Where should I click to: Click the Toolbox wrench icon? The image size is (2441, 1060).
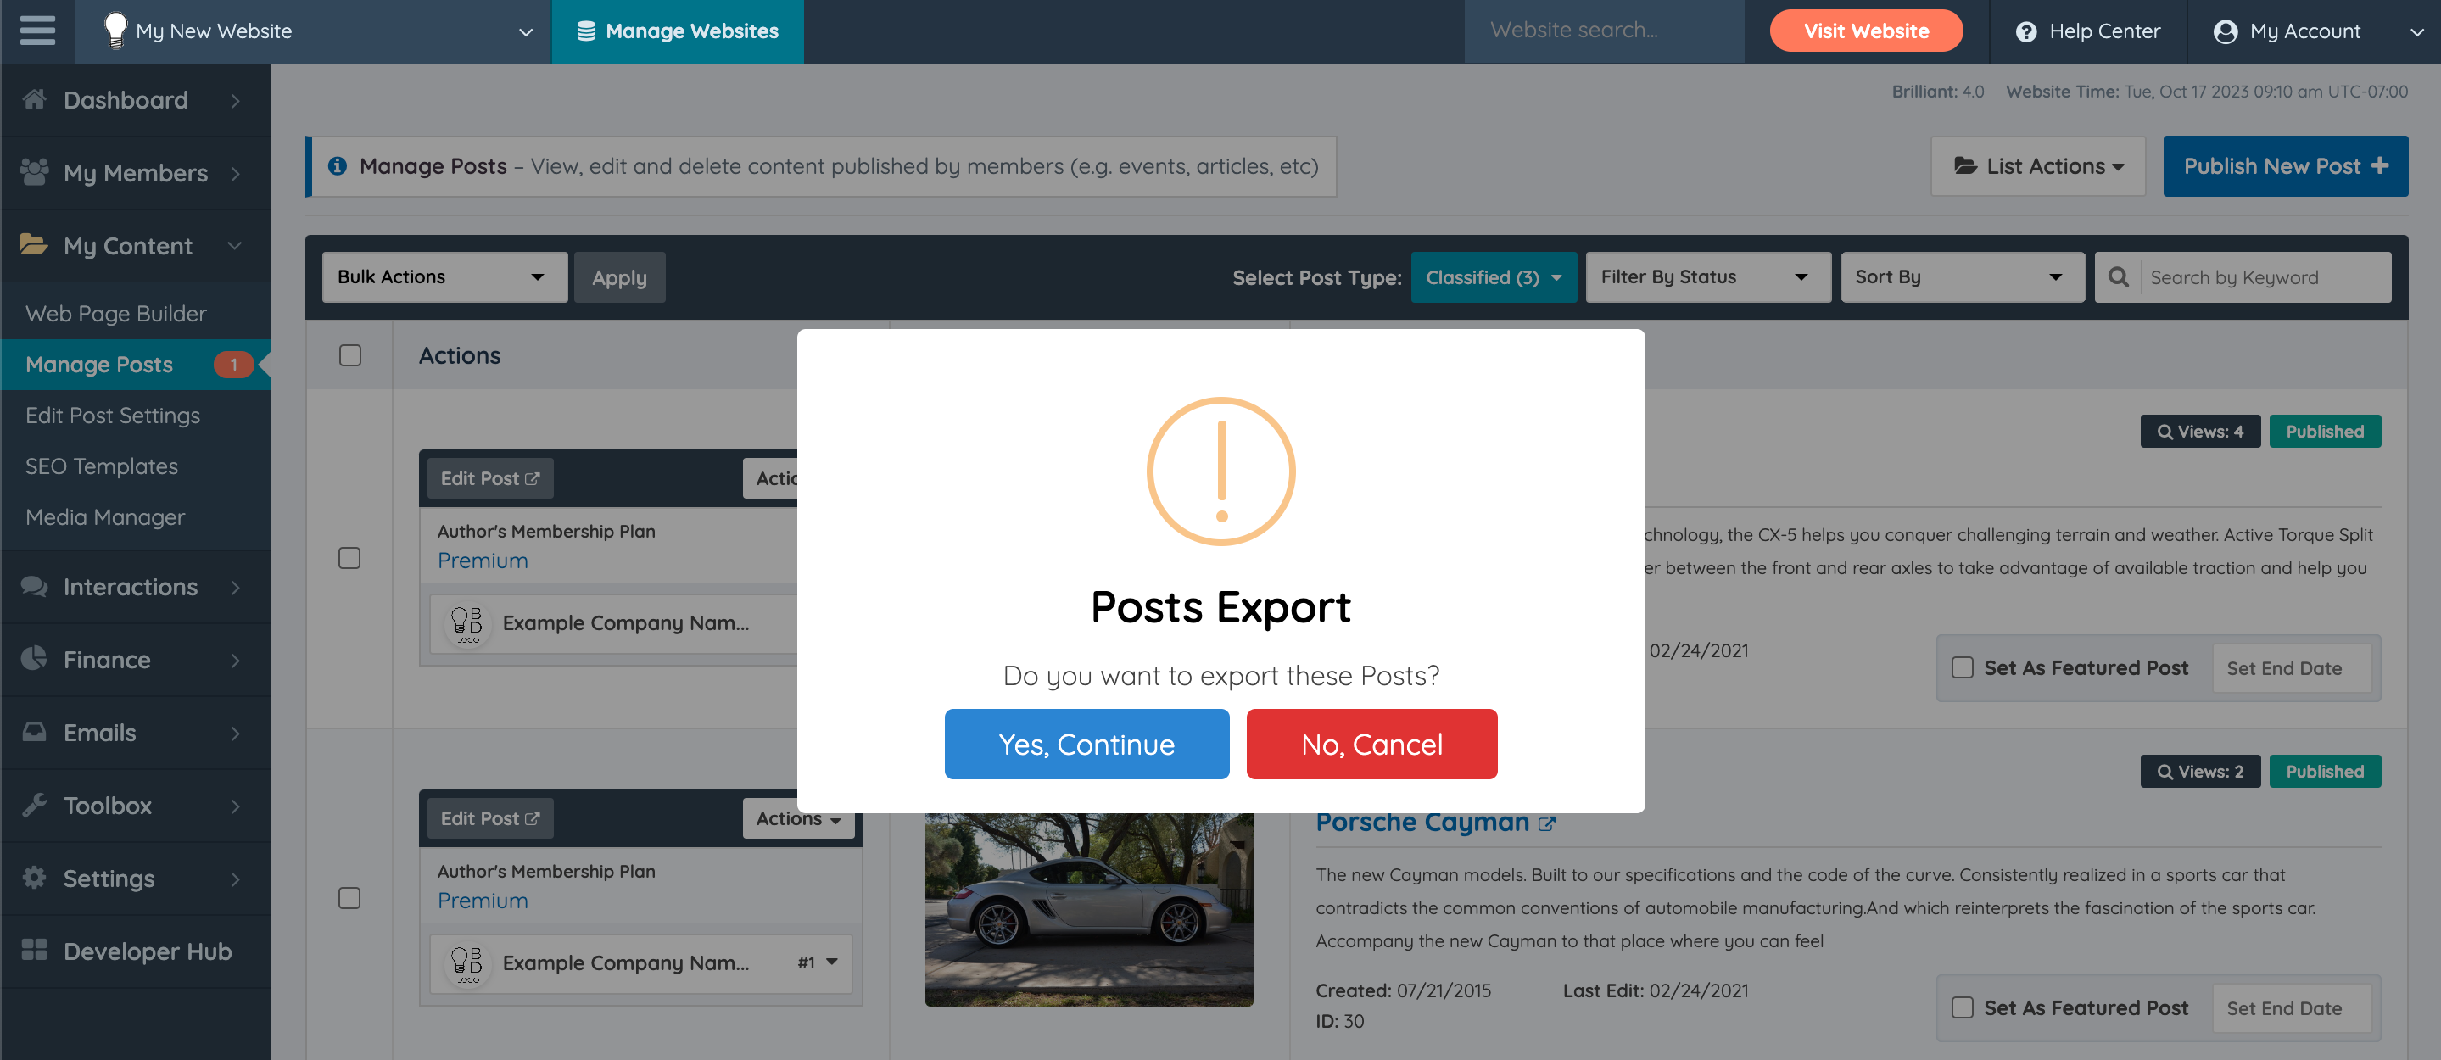pyautogui.click(x=35, y=806)
